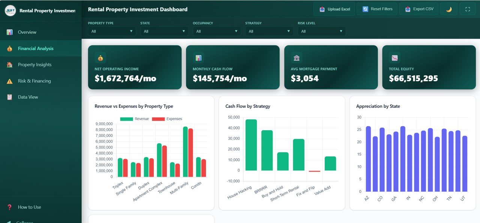The width and height of the screenshot is (480, 223).
Task: Click the fullscreen toggle in the header
Action: (467, 9)
